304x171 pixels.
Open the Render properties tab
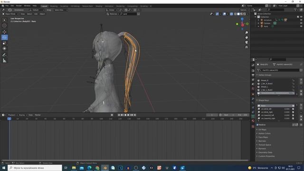253,71
